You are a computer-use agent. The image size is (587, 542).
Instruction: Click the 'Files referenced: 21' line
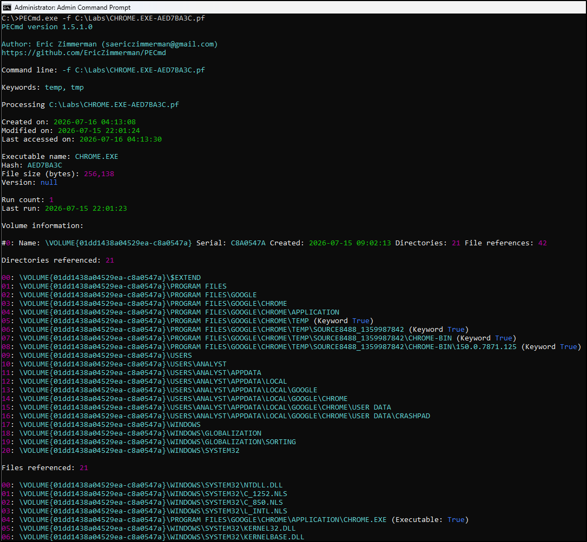pos(45,467)
